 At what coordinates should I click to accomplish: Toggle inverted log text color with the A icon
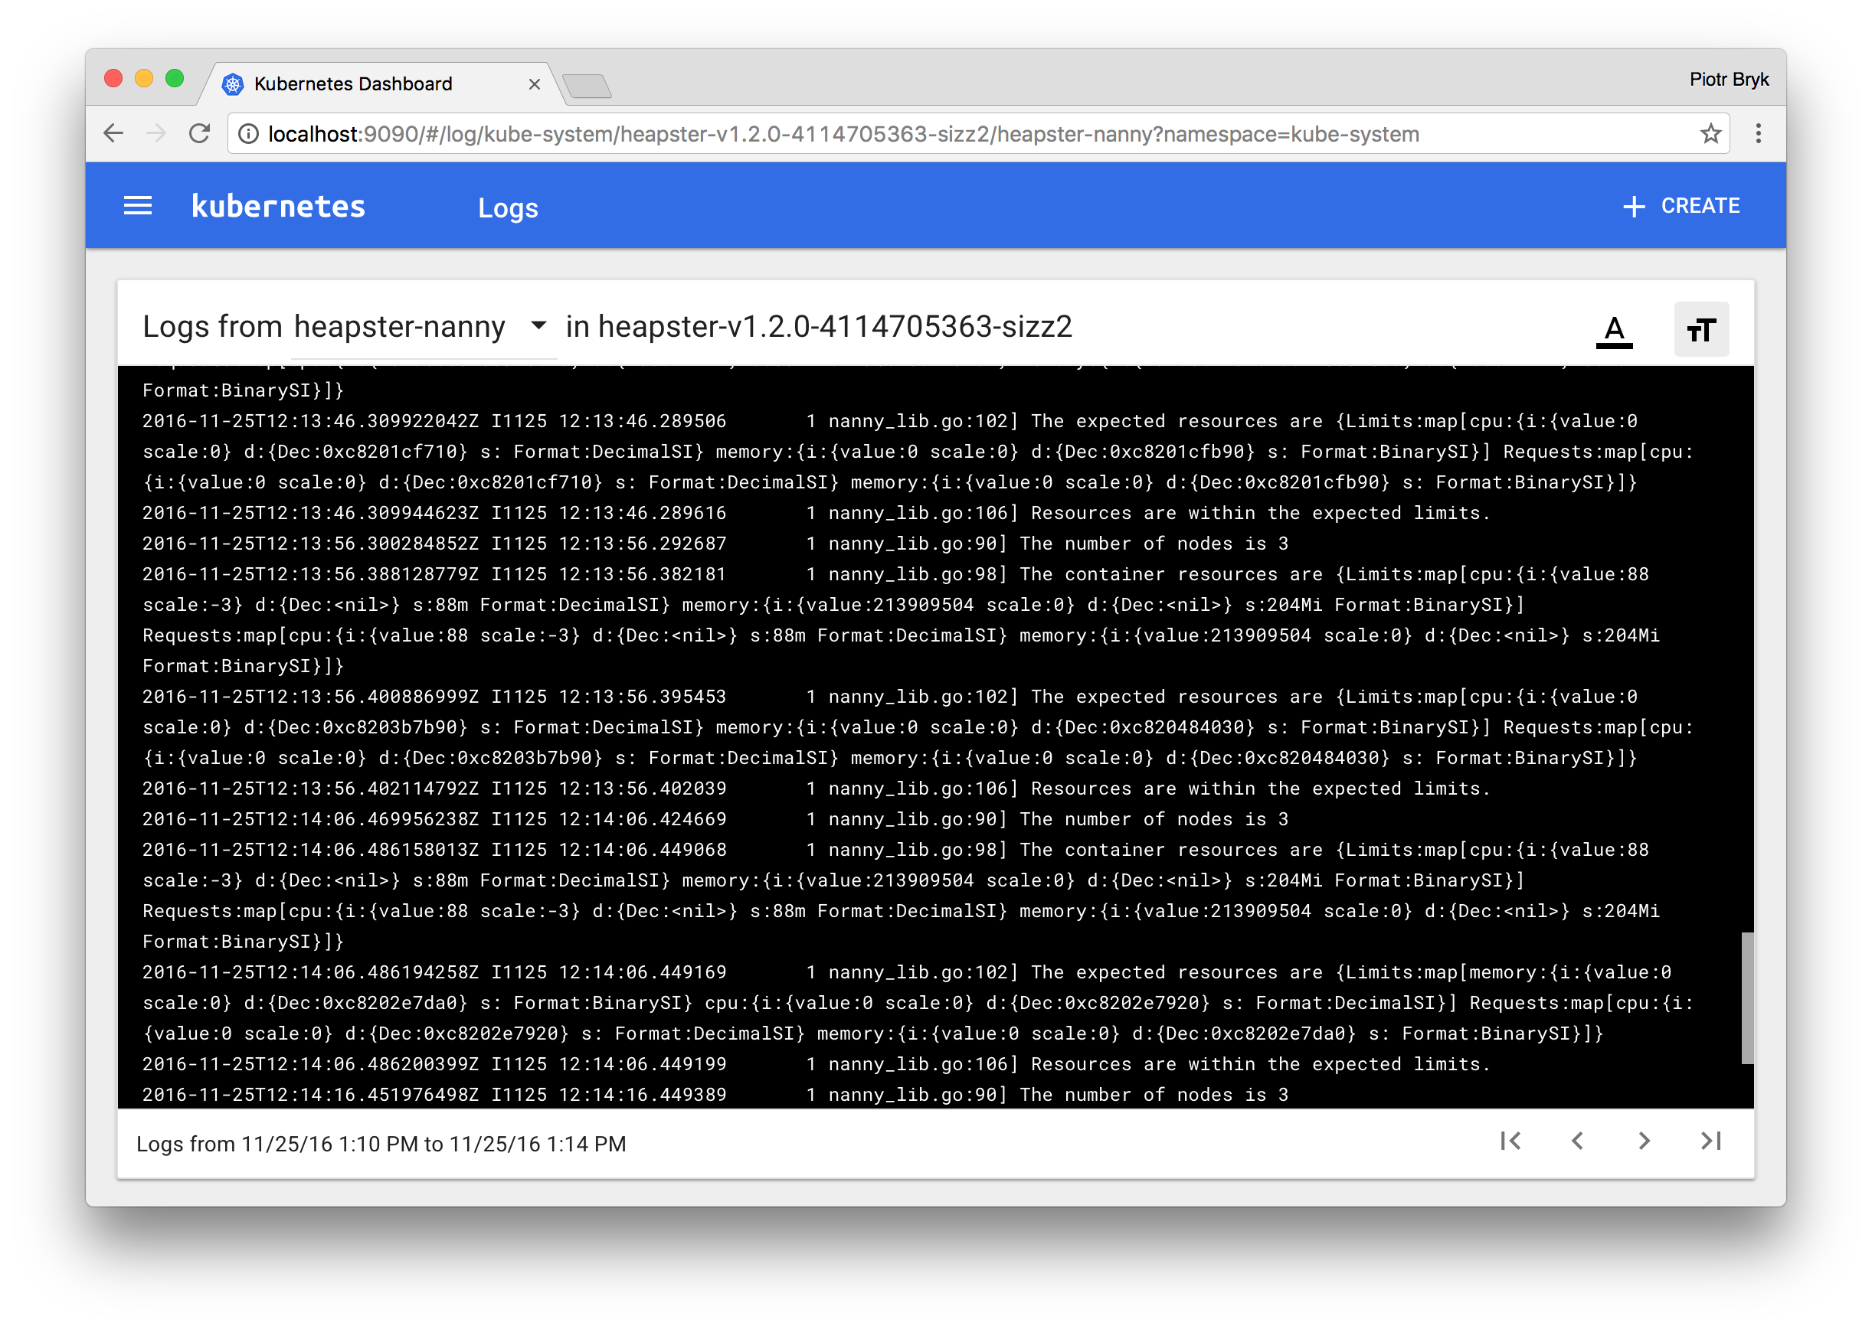1614,330
